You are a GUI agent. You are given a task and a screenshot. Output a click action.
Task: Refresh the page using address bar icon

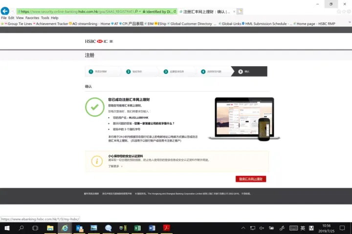pos(175,11)
